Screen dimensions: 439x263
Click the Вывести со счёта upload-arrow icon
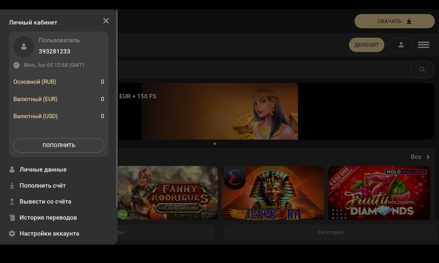(12, 201)
